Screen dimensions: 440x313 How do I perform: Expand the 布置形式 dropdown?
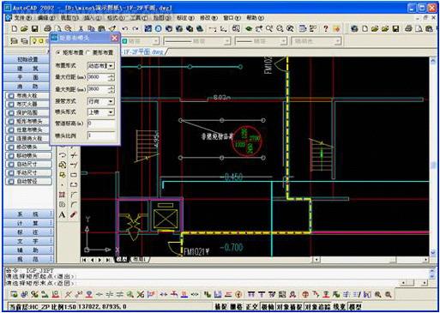click(x=100, y=66)
